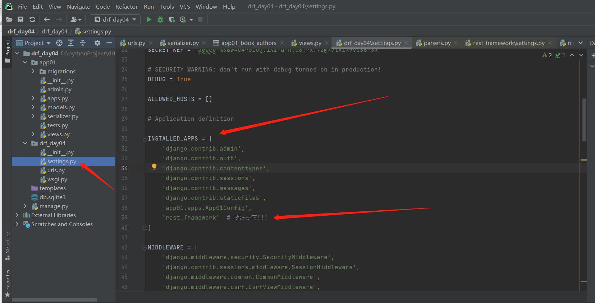
Task: Click the DEBUG = True line
Action: click(x=169, y=79)
